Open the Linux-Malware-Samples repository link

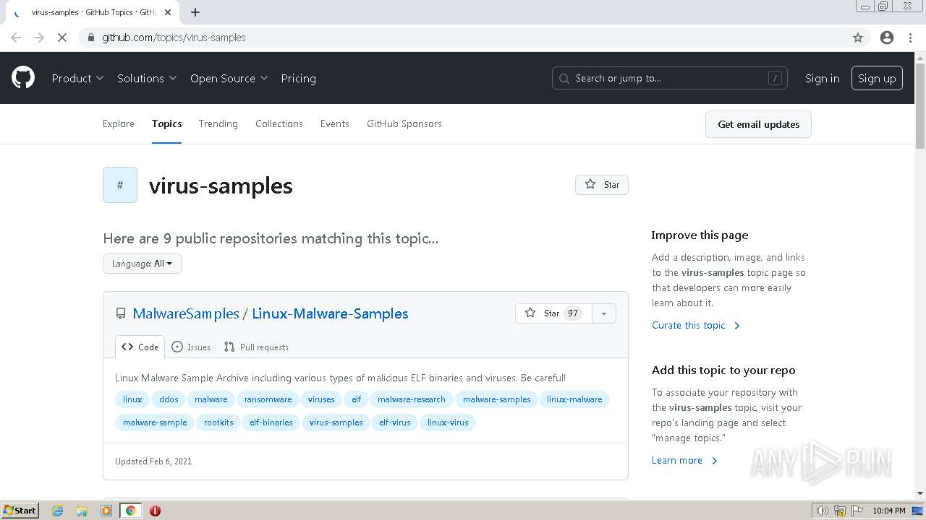click(330, 313)
